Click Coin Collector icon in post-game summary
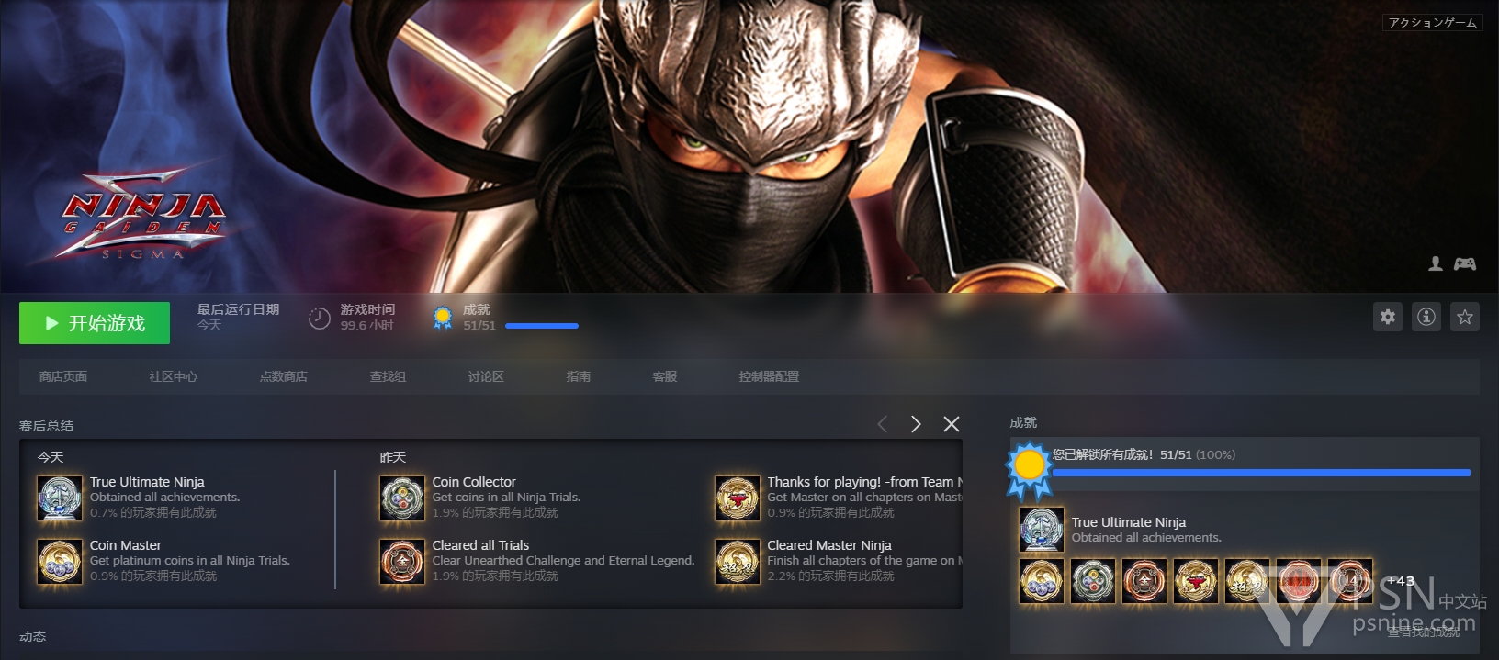Image resolution: width=1499 pixels, height=660 pixels. pyautogui.click(x=402, y=498)
